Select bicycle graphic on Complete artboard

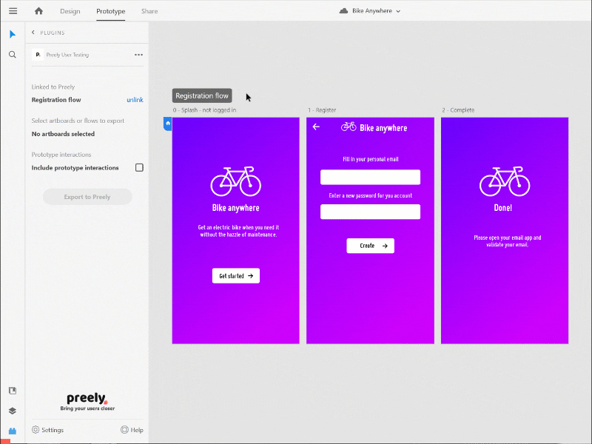[x=505, y=181]
